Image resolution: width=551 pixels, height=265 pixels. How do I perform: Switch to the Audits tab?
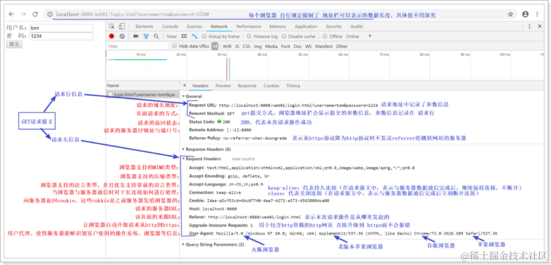point(357,26)
